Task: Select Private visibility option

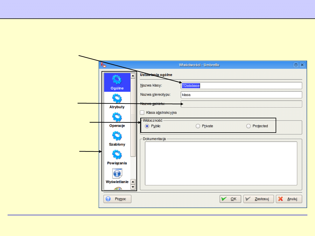Action: coord(198,126)
